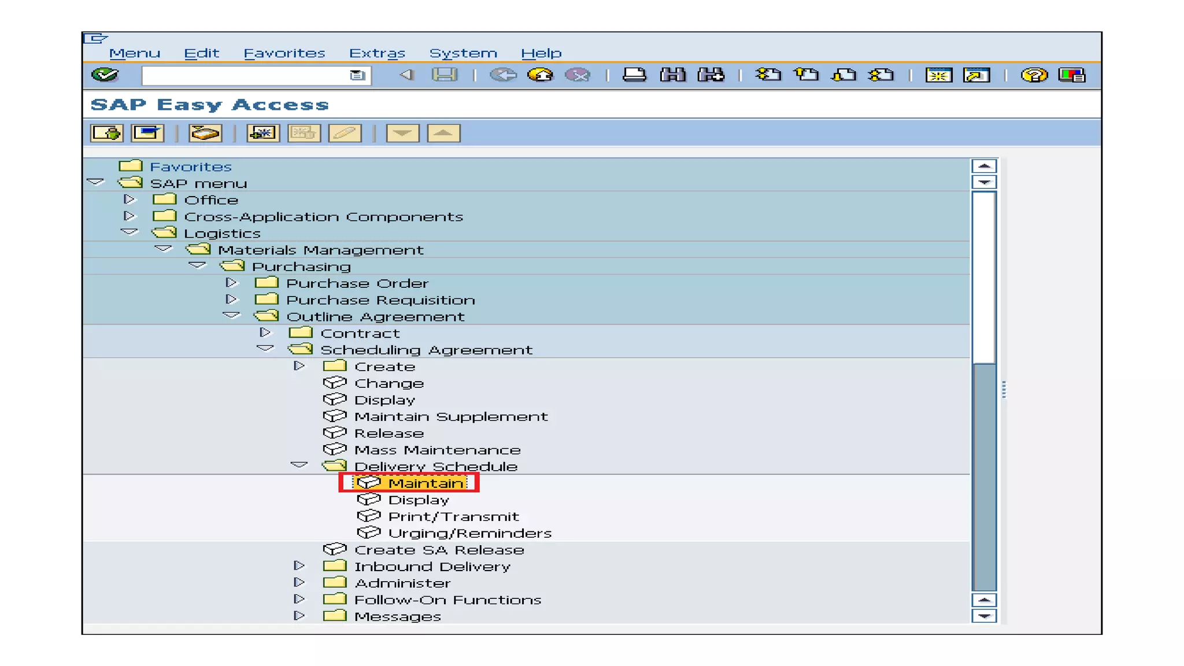Image resolution: width=1184 pixels, height=666 pixels.
Task: Open the Extras menu
Action: (377, 53)
